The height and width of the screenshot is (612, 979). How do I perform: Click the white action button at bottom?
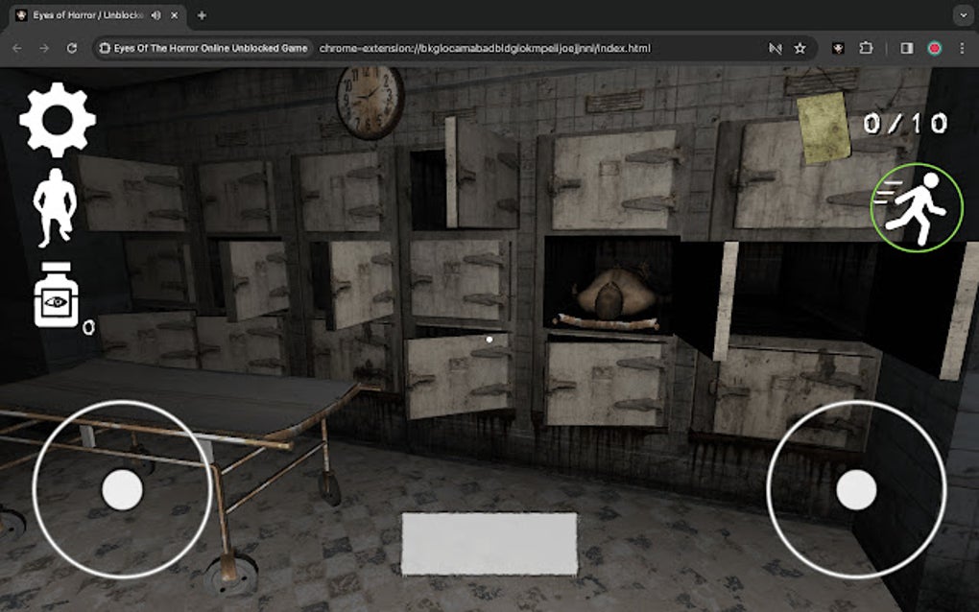[489, 544]
